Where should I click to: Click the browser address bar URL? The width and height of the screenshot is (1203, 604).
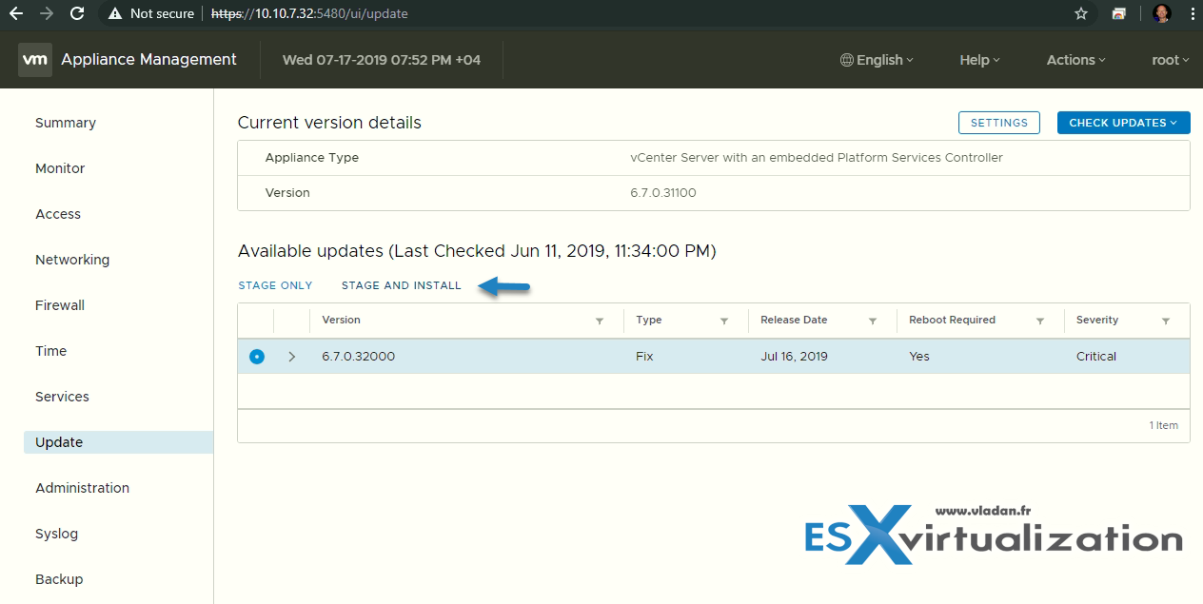click(314, 13)
